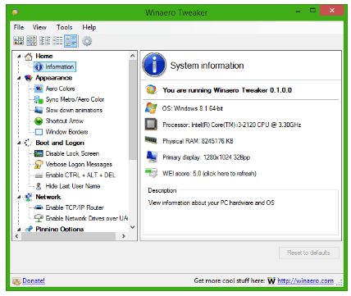The image size is (351, 296).
Task: Select the Pinning Options category label
Action: pos(60,229)
